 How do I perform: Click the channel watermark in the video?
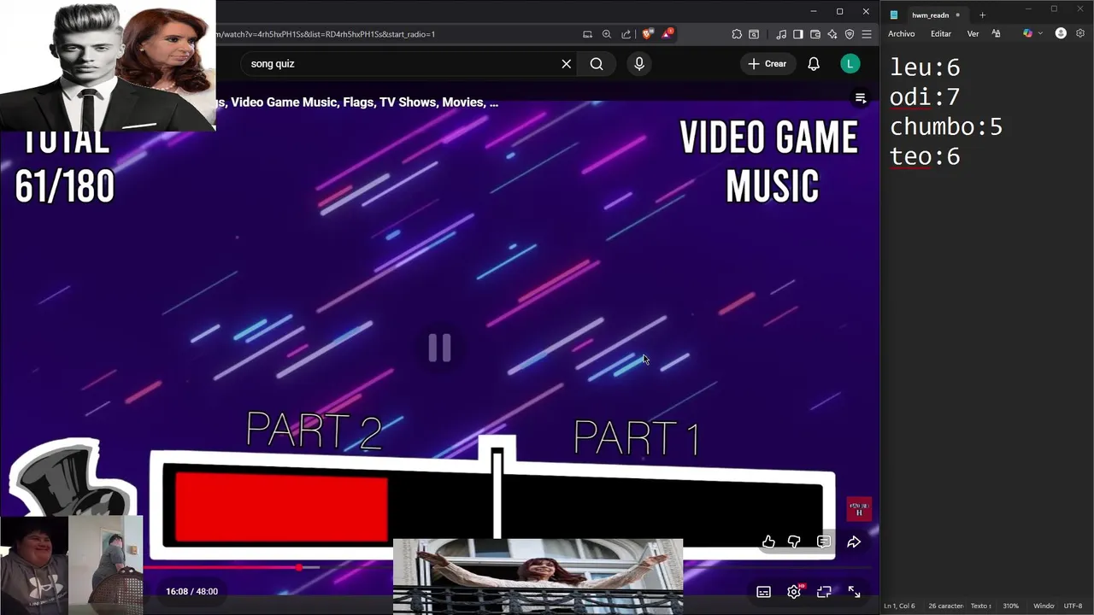859,509
